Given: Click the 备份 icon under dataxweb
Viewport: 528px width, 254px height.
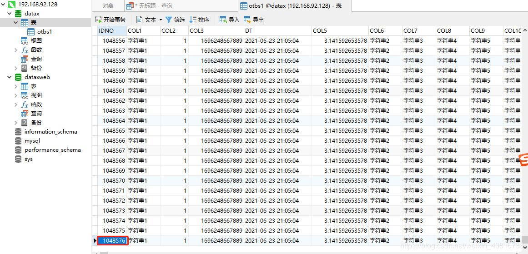Looking at the screenshot, I should click(x=25, y=123).
